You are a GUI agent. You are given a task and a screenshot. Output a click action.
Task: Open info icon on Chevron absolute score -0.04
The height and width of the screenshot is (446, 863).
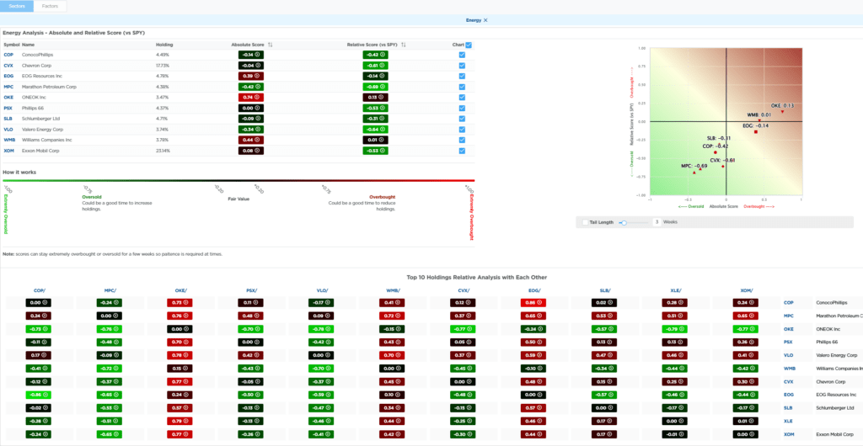[257, 66]
